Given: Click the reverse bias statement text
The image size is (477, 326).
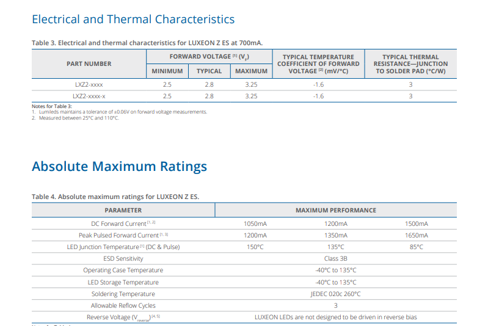Looking at the screenshot, I should tap(336, 317).
